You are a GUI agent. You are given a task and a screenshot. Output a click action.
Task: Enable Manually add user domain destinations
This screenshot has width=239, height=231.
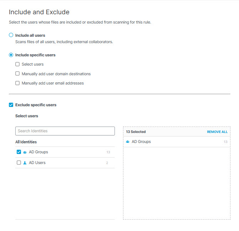pos(17,74)
